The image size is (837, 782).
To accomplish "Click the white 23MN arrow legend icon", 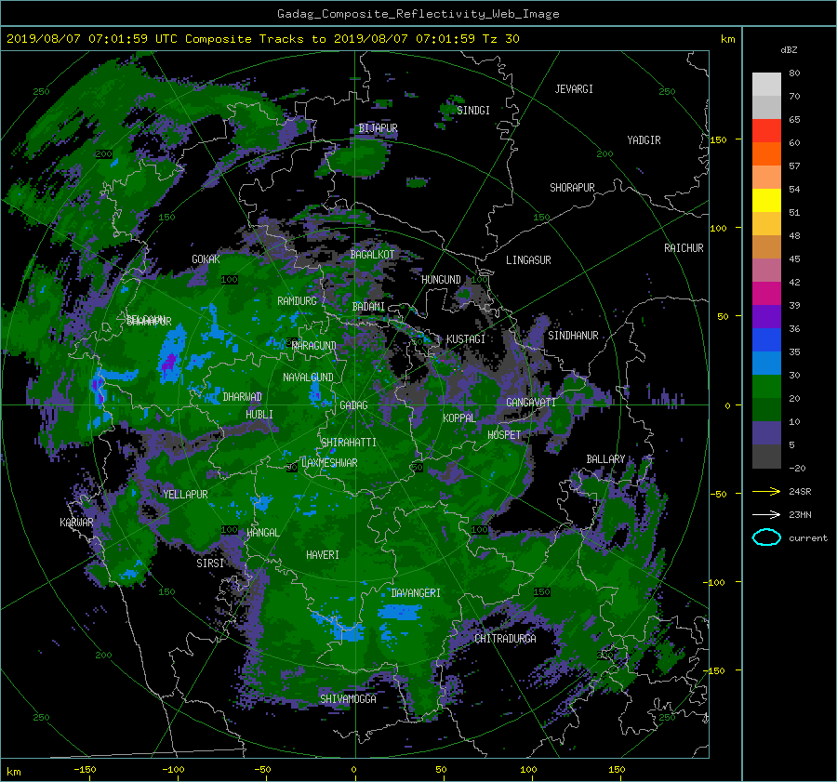I will (766, 514).
